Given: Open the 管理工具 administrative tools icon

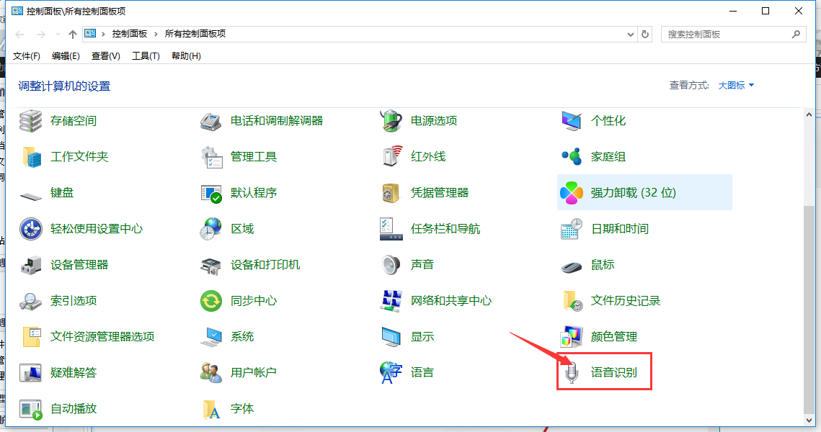Looking at the screenshot, I should coord(211,157).
